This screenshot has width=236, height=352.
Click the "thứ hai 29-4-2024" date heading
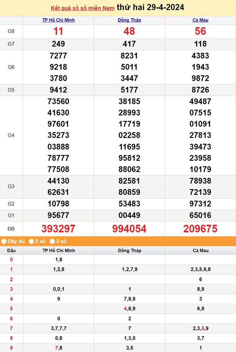[x=150, y=7]
